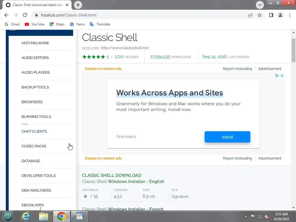
Task: Open the Audio Players category
Action: pyautogui.click(x=36, y=73)
